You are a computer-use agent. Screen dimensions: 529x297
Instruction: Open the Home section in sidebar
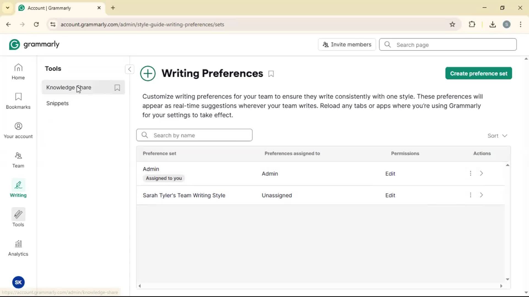point(18,71)
